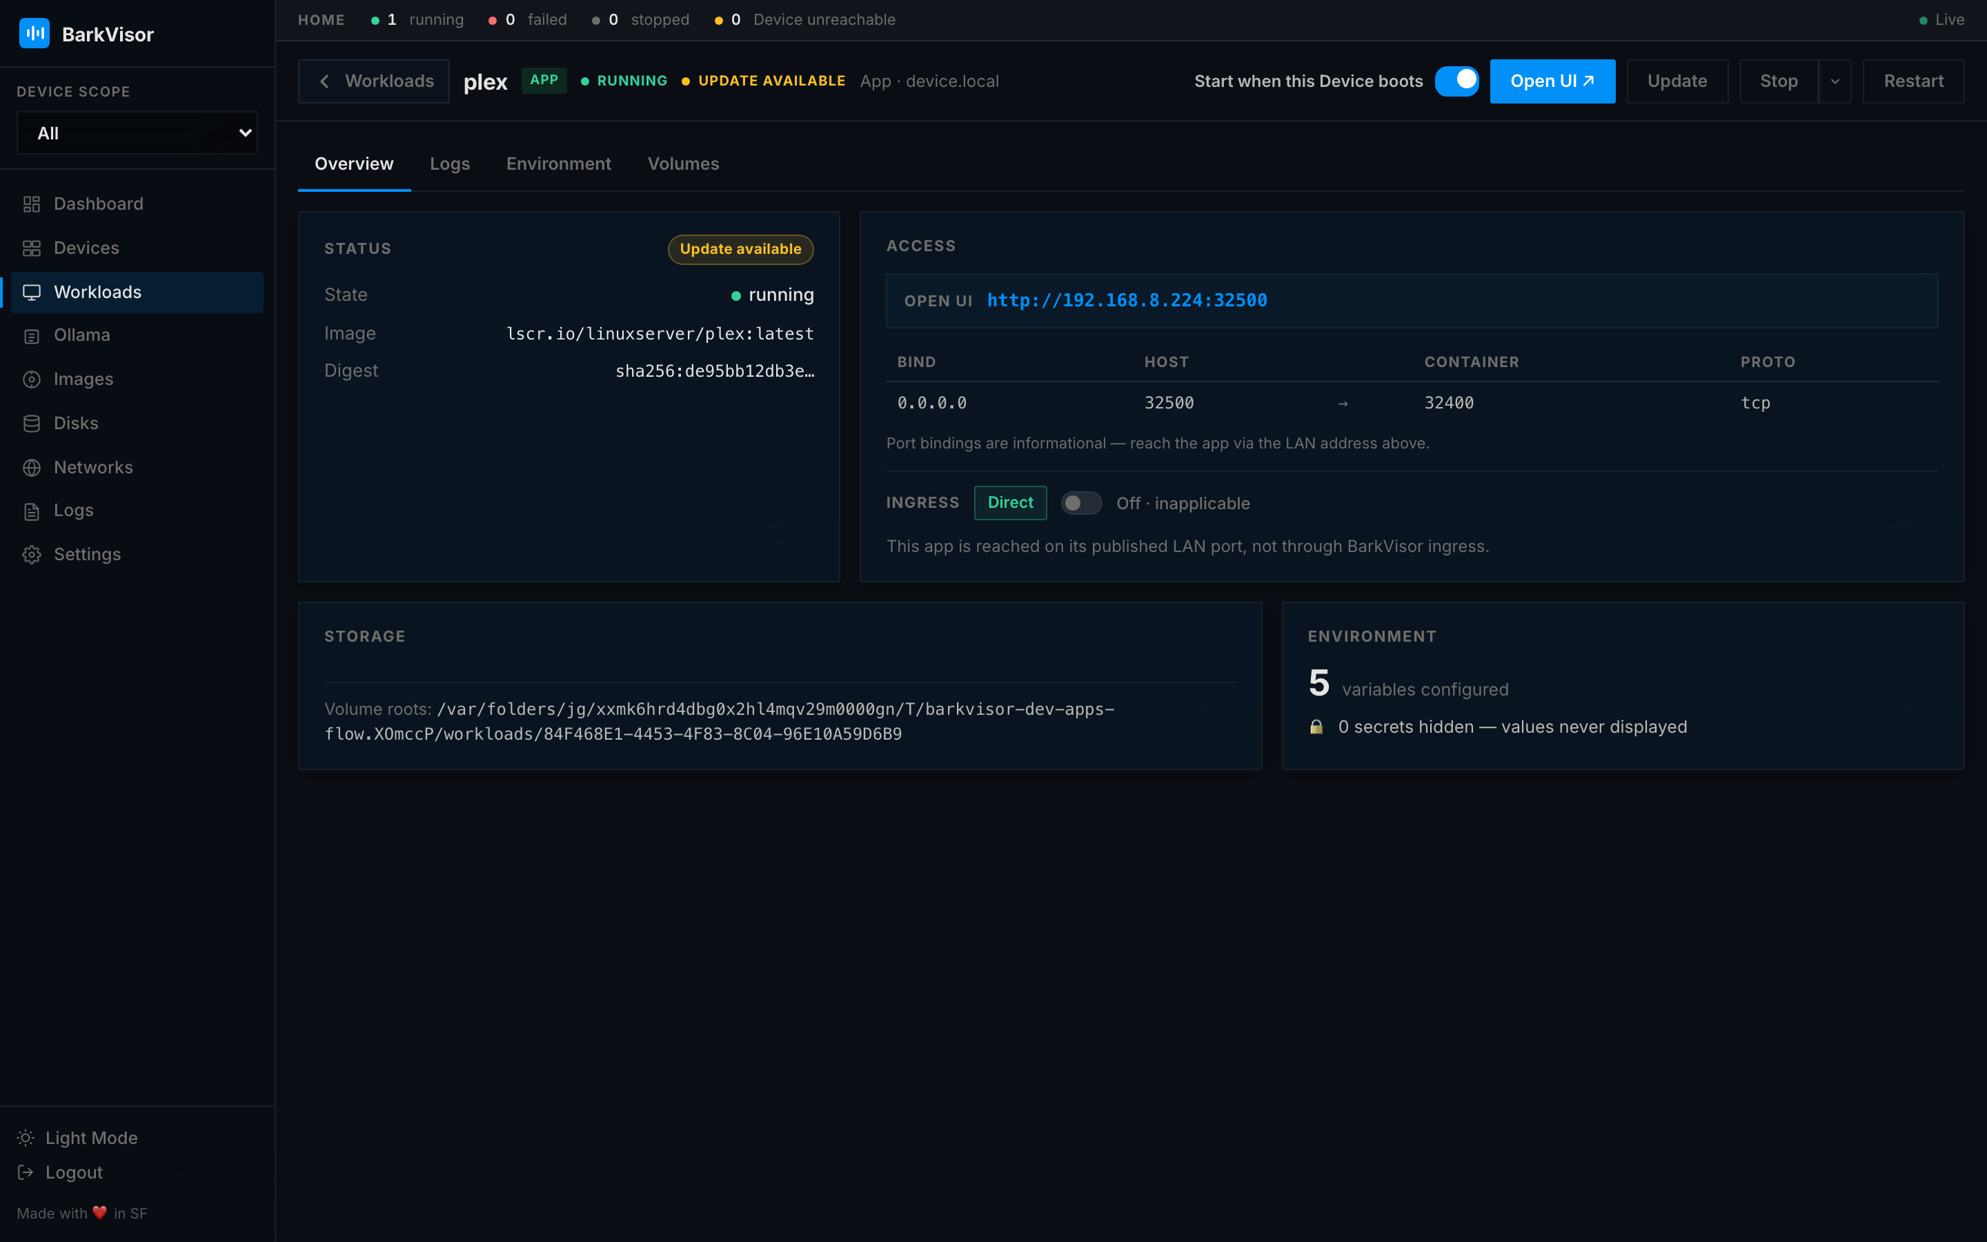Click the Volume roots path text
1987x1242 pixels.
click(x=720, y=721)
